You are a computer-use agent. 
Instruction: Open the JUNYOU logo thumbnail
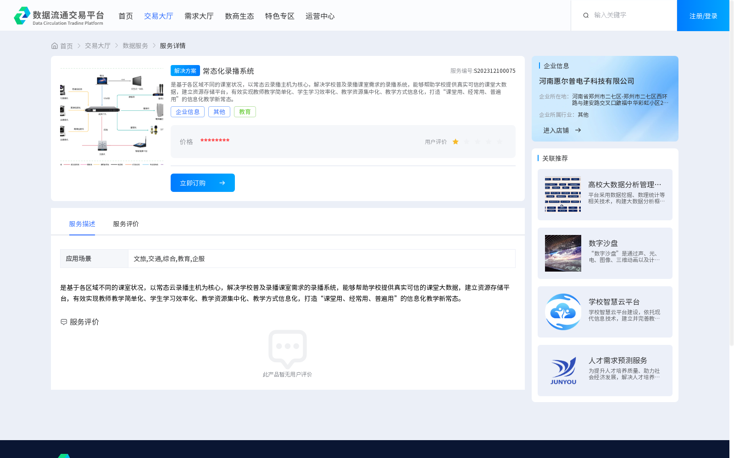563,371
